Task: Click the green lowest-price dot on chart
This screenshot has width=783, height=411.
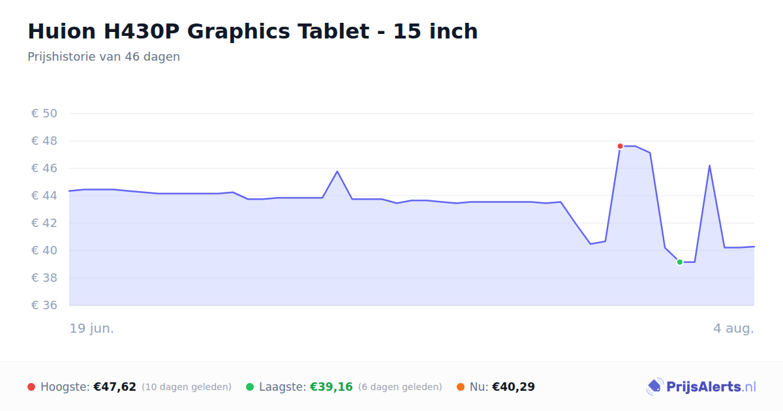Action: coord(680,262)
